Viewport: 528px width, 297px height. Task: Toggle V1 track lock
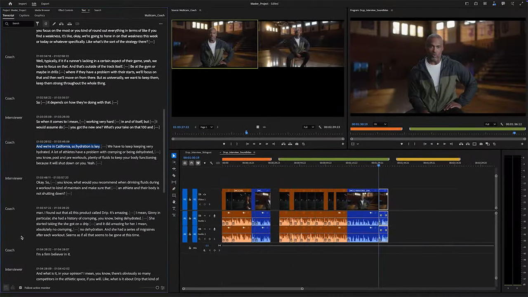[x=190, y=199]
